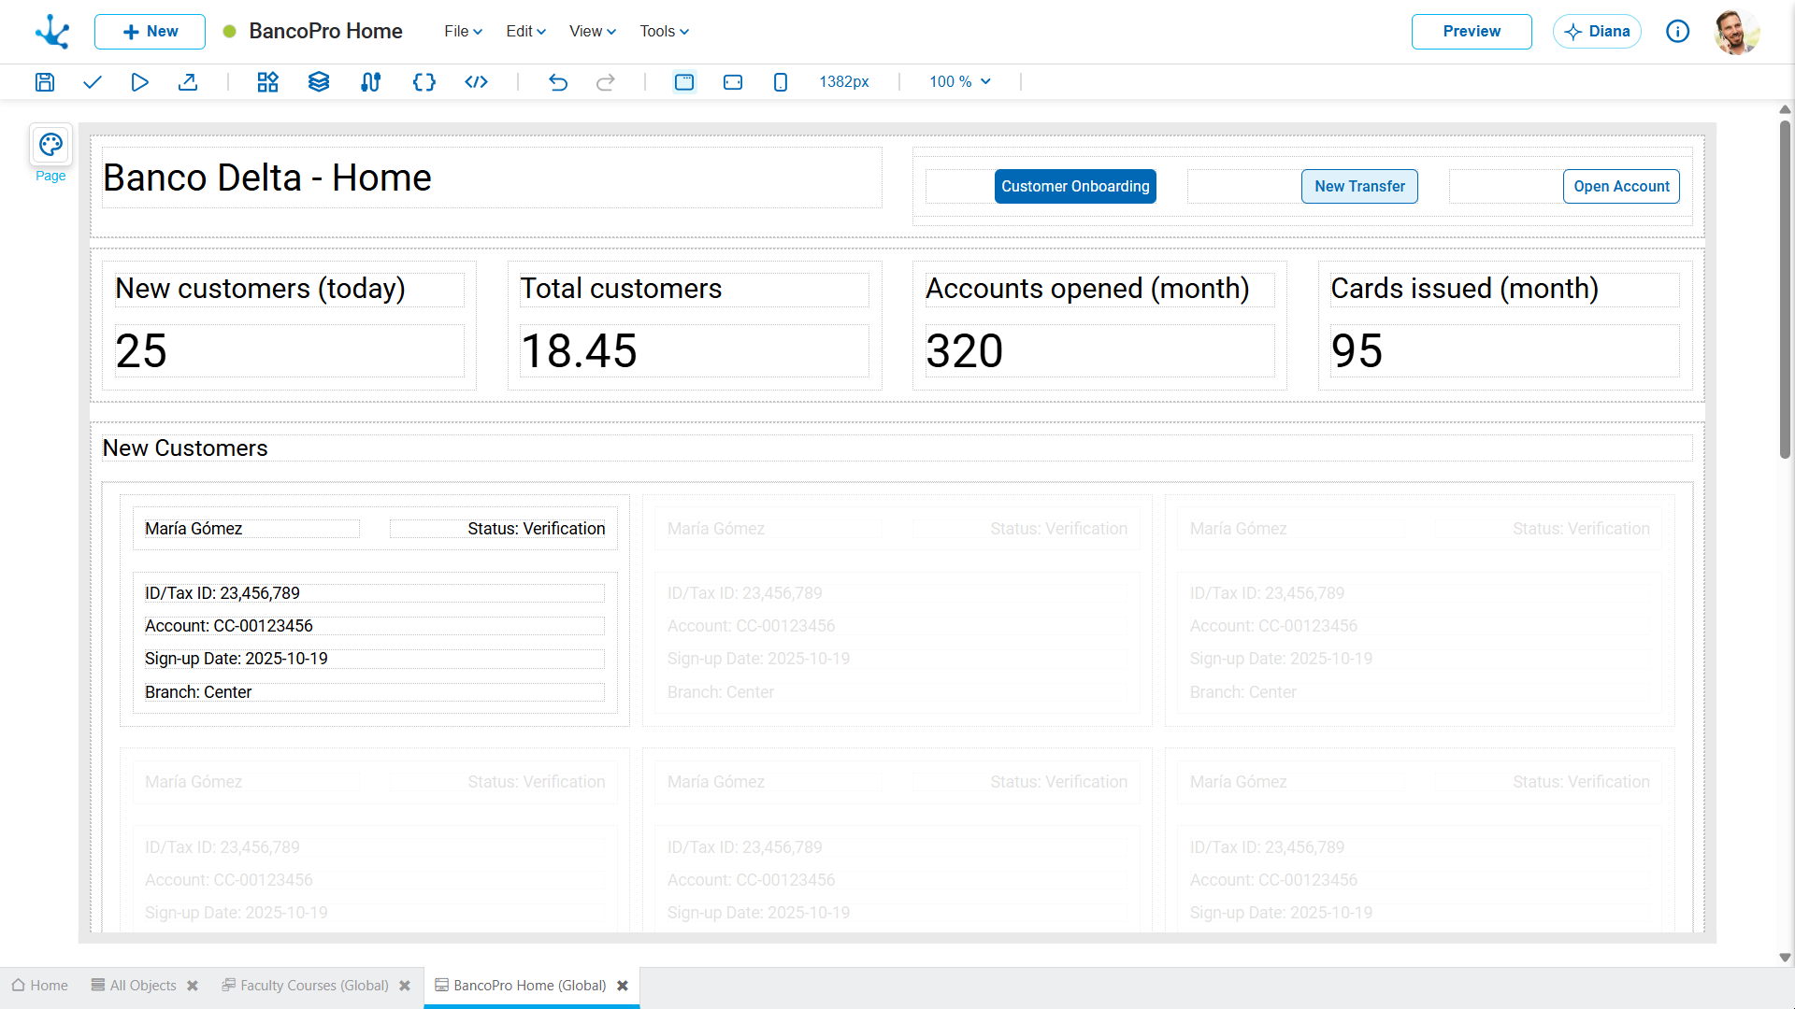Open the HTML code view icon
This screenshot has height=1009, width=1795.
[477, 82]
